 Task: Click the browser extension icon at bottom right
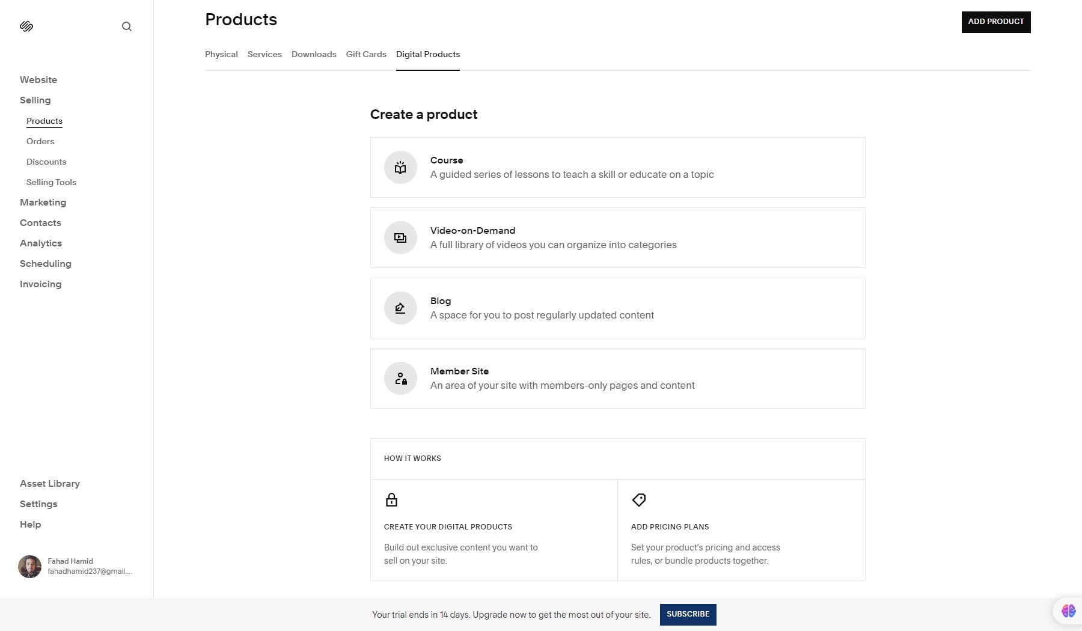pyautogui.click(x=1068, y=611)
